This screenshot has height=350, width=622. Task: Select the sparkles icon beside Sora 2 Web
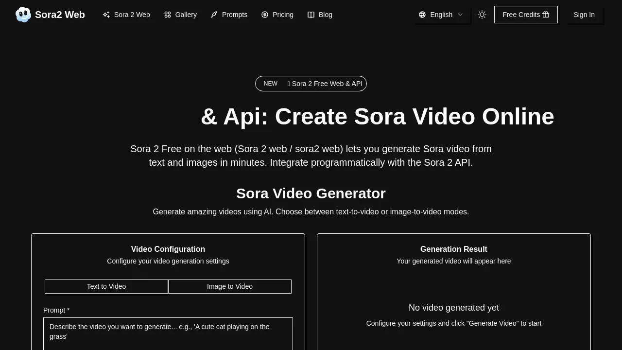(x=106, y=15)
